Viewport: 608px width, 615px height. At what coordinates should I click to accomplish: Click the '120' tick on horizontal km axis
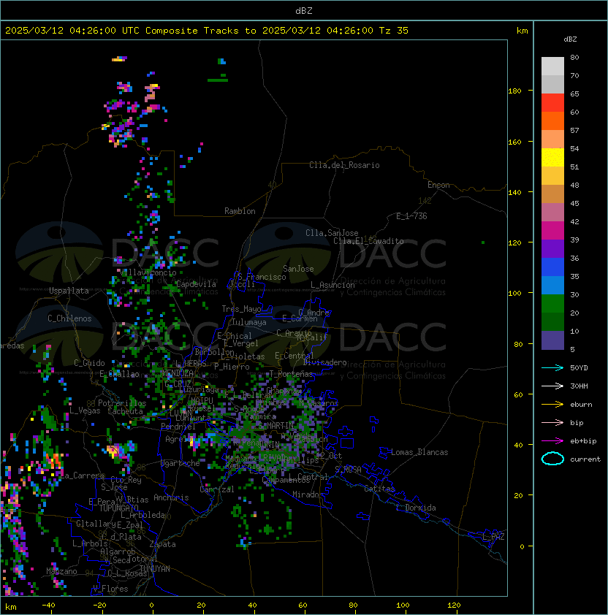tap(454, 606)
